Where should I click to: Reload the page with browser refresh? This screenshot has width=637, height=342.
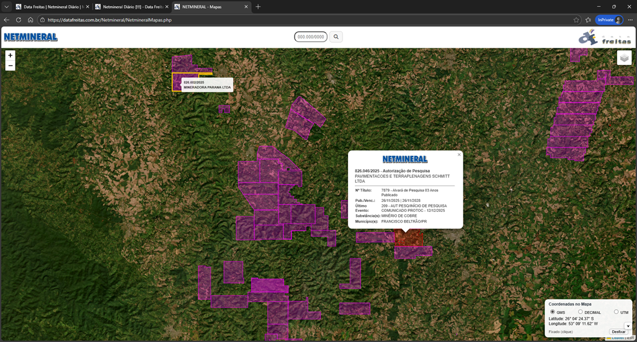(x=19, y=20)
